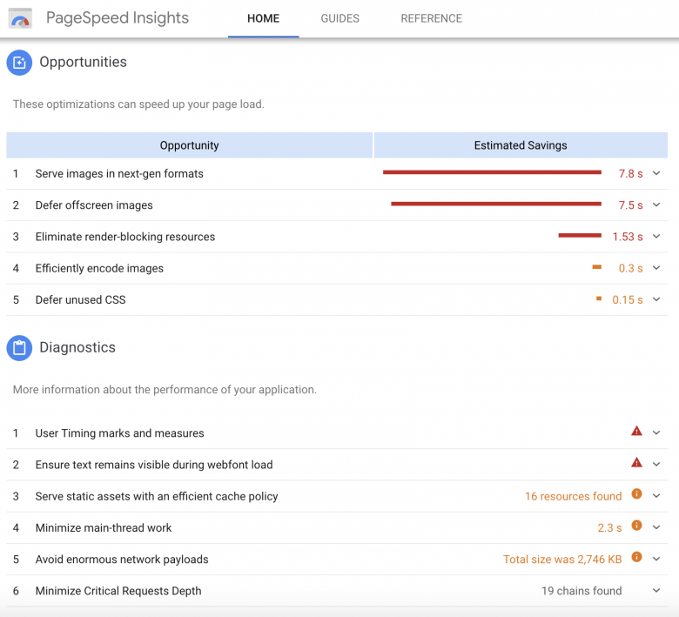The image size is (679, 617).
Task: Click the Opportunity column header
Action: pos(189,145)
